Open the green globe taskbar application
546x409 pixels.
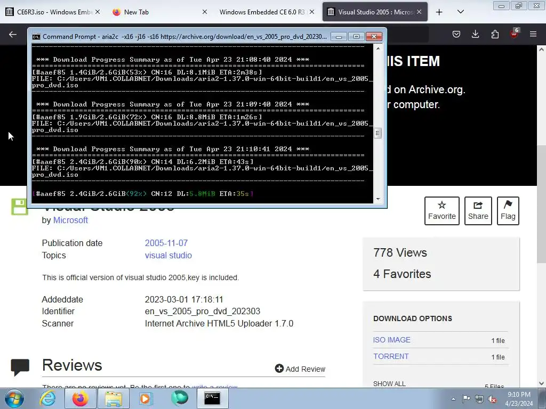(x=180, y=398)
